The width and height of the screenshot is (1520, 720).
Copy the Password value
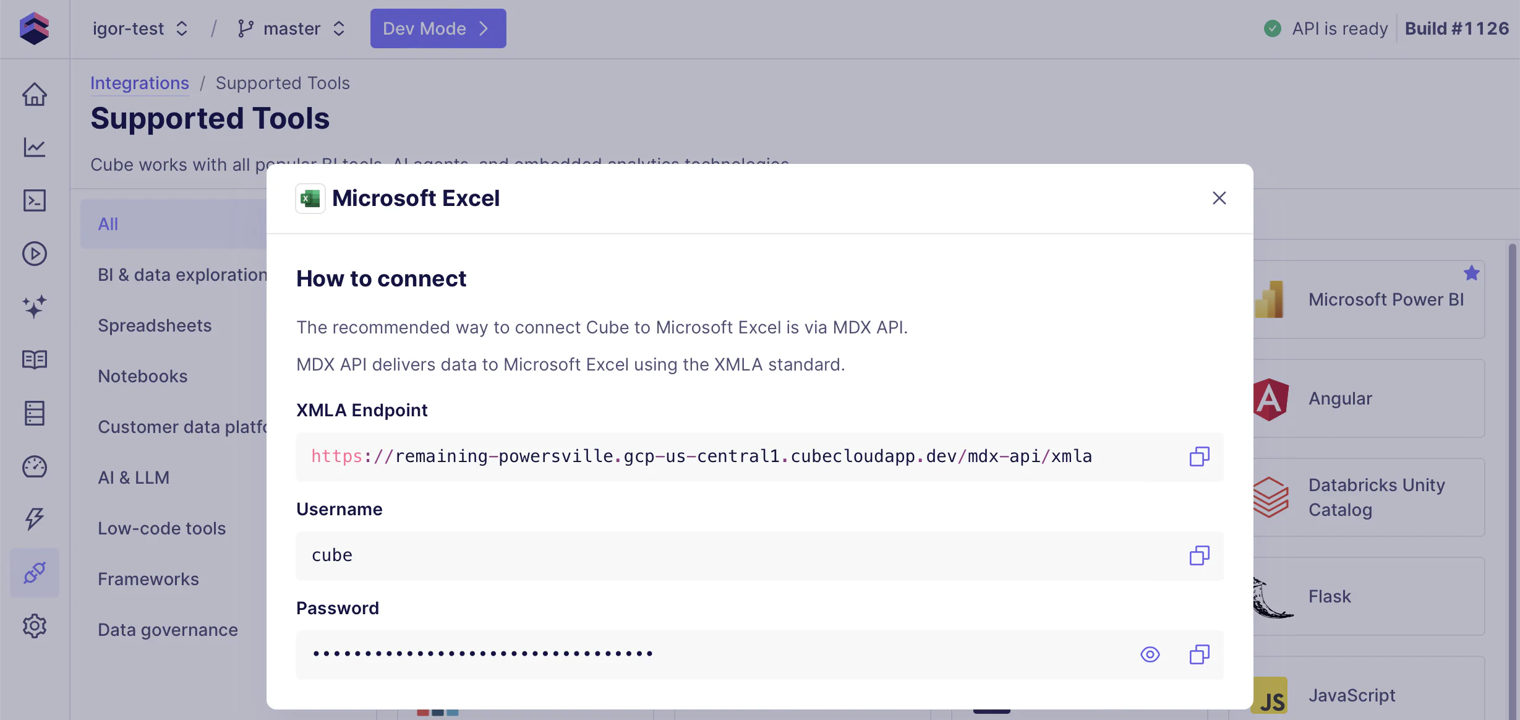pos(1199,654)
